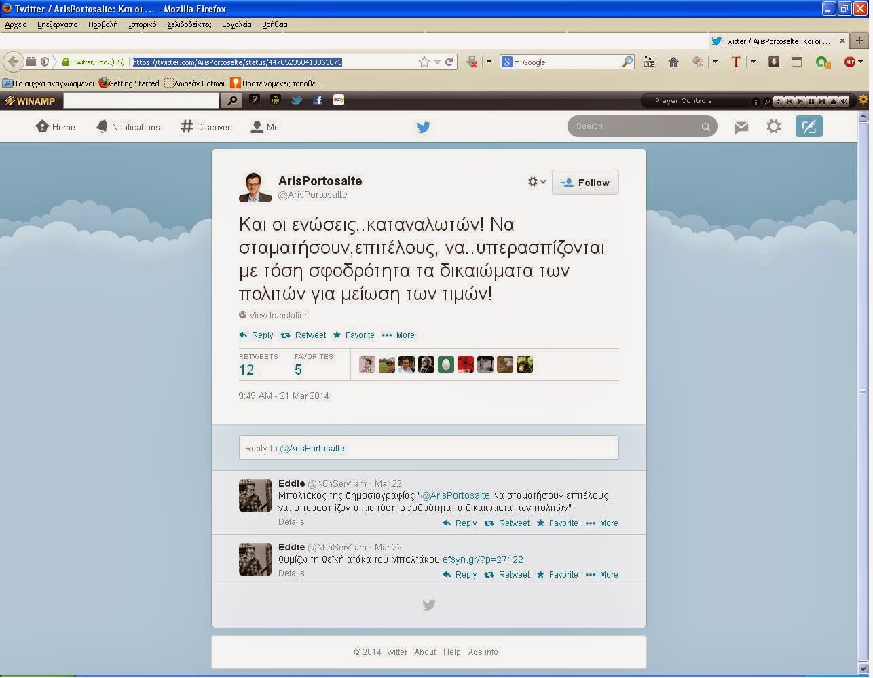This screenshot has width=873, height=678.
Task: Open the Επεξεργασία menu
Action: tap(58, 24)
